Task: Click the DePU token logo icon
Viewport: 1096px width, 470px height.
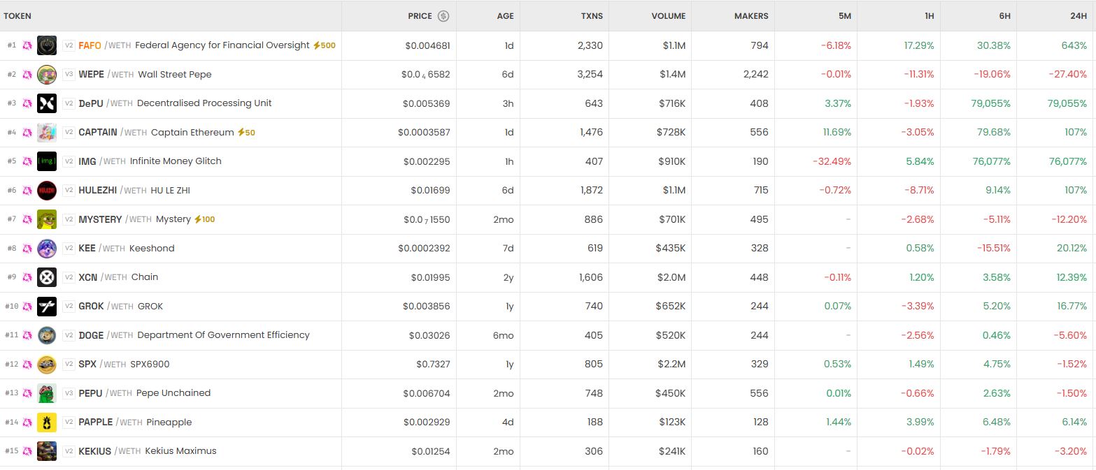Action: (47, 103)
